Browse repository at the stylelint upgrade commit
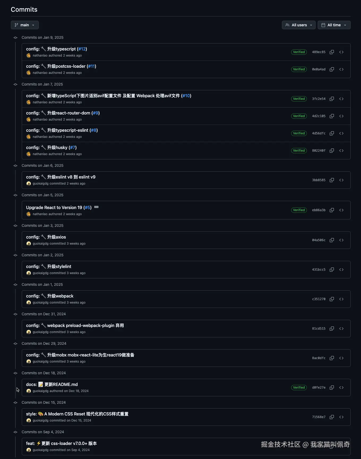This screenshot has height=459, width=361. pos(341,270)
